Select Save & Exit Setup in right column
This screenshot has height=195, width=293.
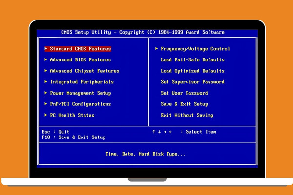(184, 104)
